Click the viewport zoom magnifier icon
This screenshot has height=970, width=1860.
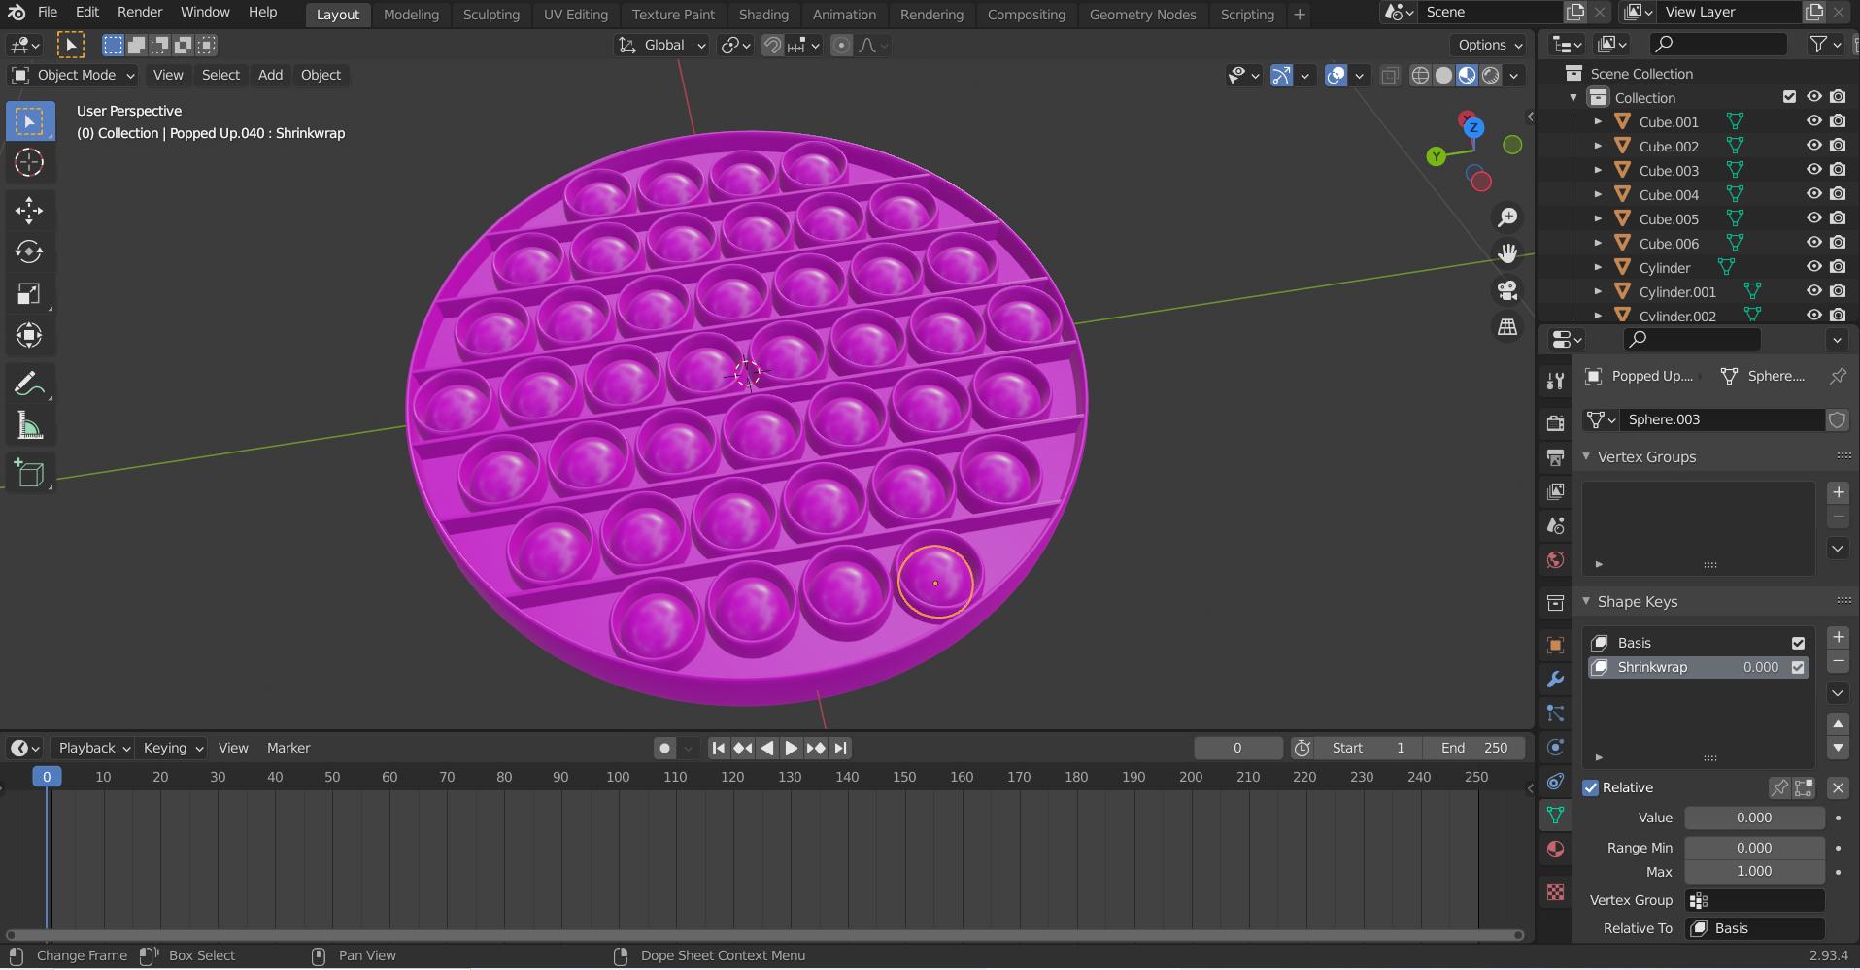tap(1507, 217)
